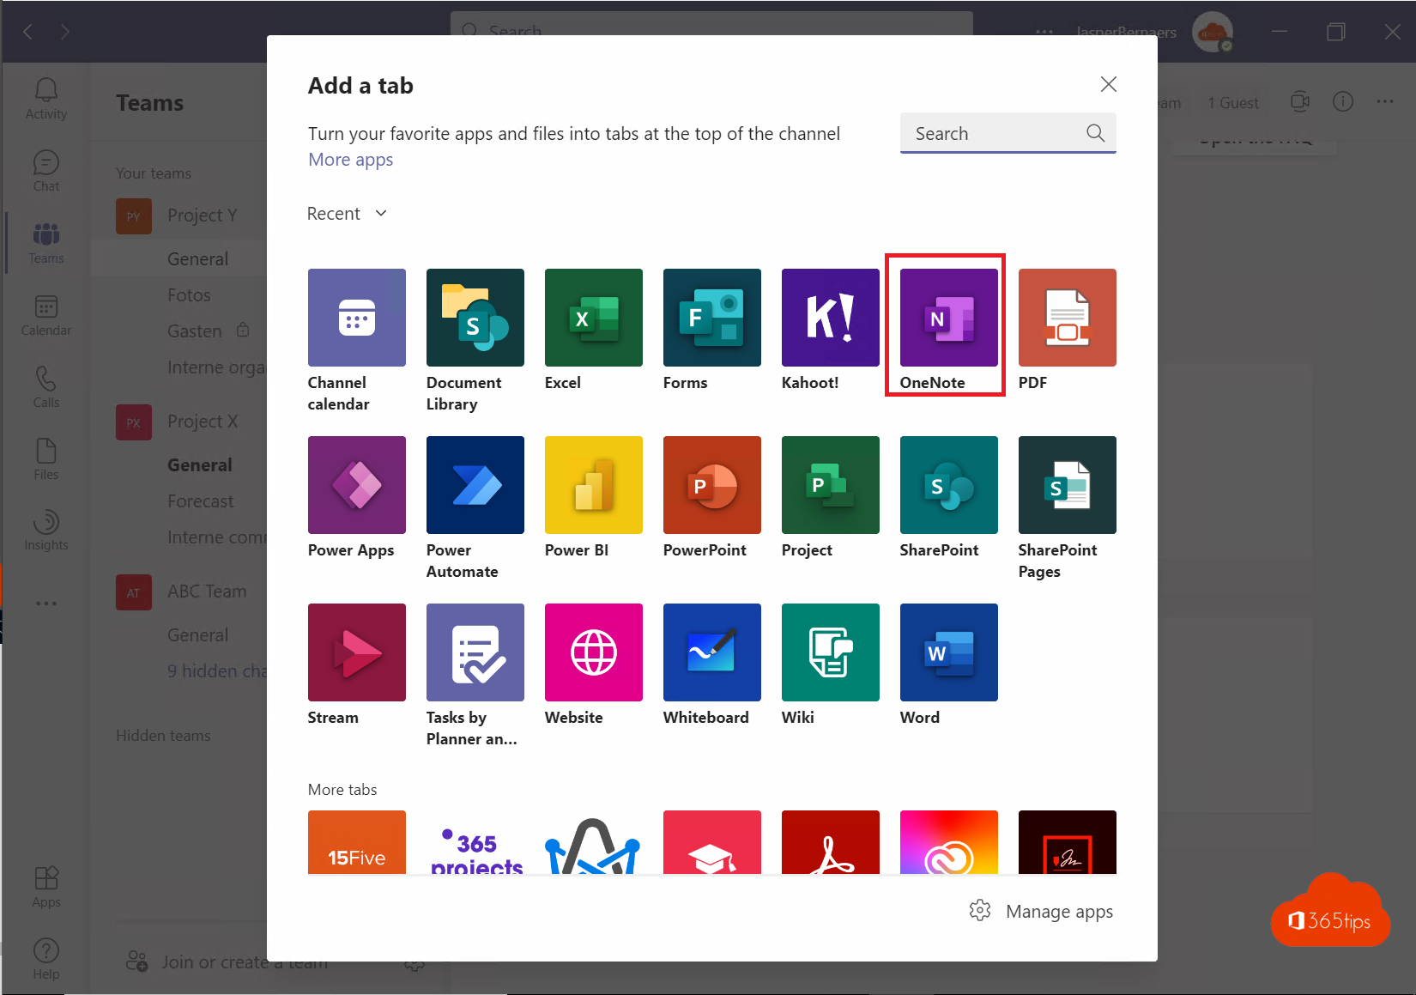Open Insights in the Teams sidebar
The height and width of the screenshot is (995, 1416).
[46, 531]
